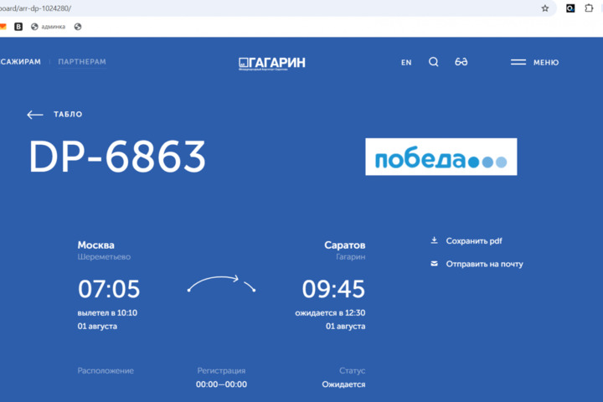The image size is (603, 402).
Task: Click the envelope icon for email
Action: [x=434, y=264]
